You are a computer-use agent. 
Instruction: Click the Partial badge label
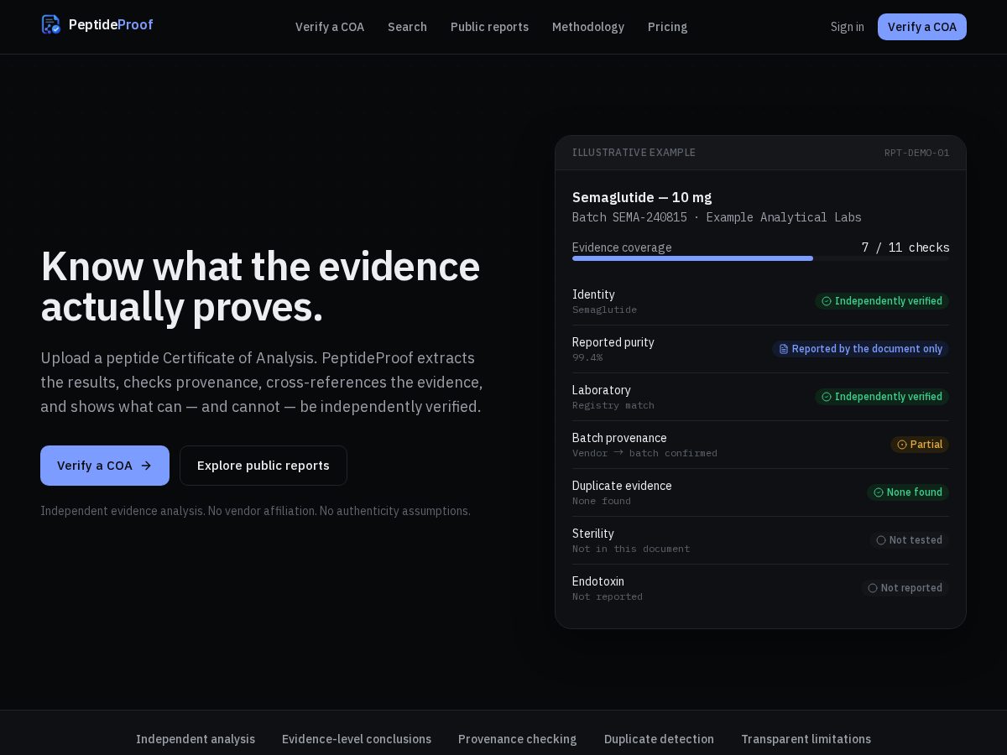click(926, 445)
